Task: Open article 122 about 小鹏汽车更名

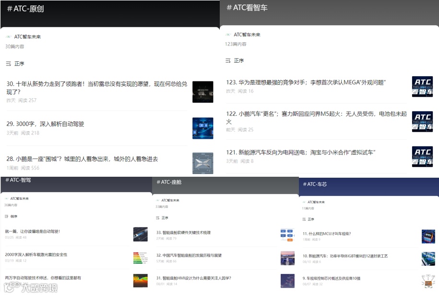Action: click(316, 117)
